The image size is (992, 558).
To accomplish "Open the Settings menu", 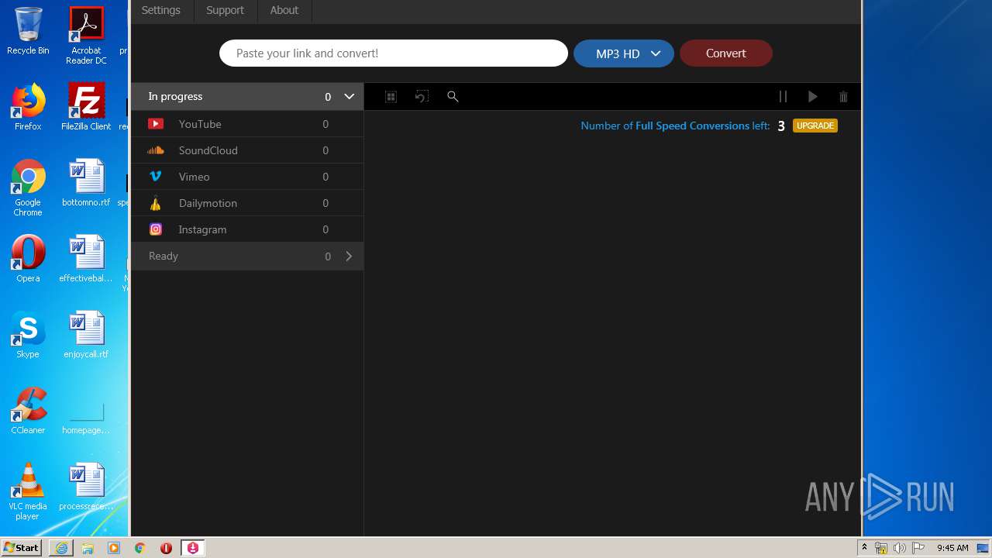I will [x=160, y=10].
